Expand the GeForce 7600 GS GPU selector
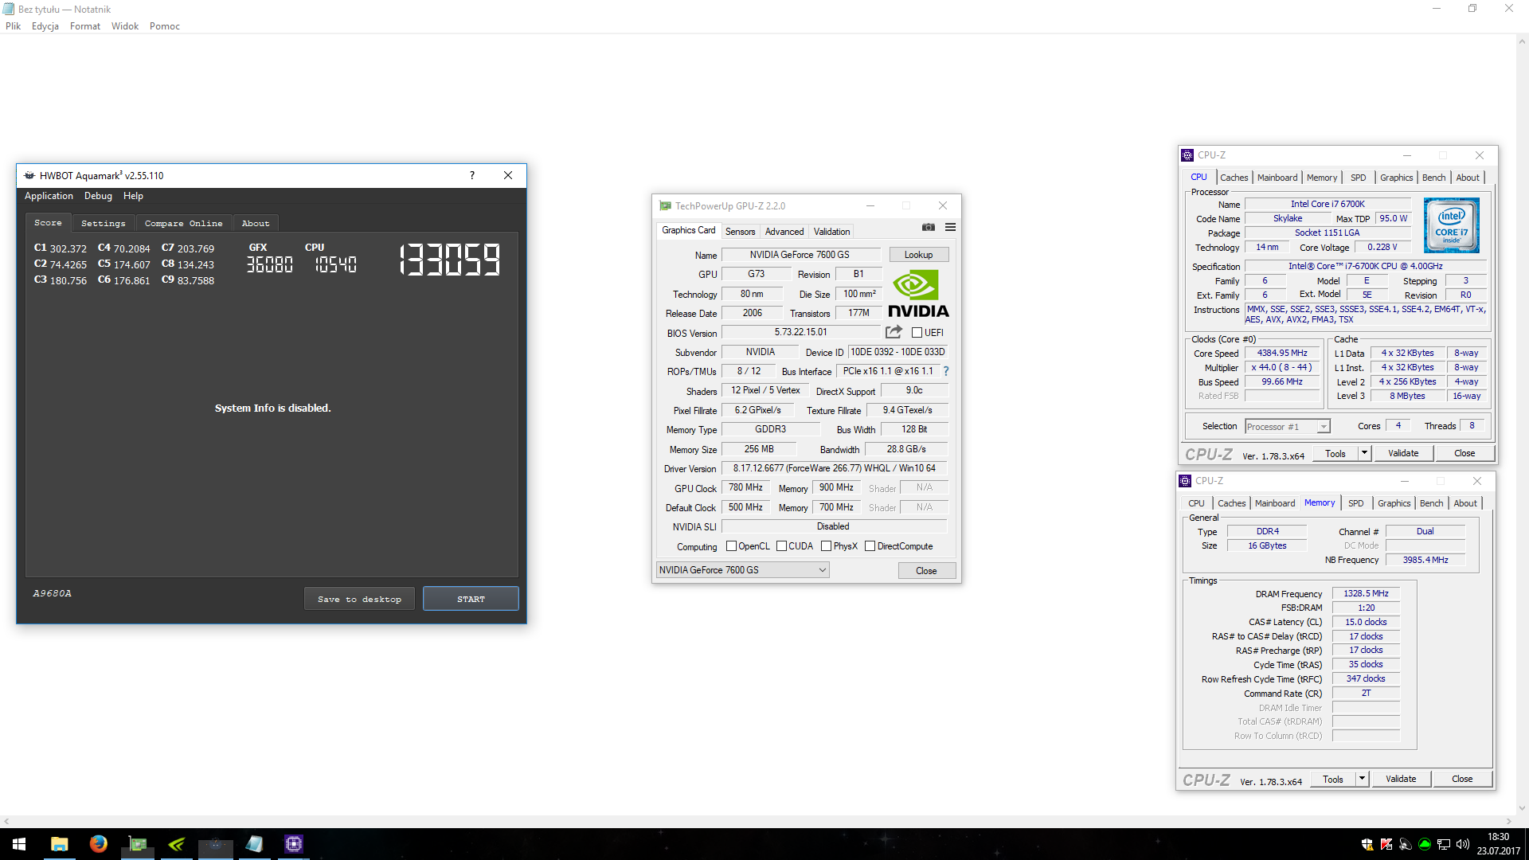Image resolution: width=1529 pixels, height=860 pixels. tap(742, 570)
